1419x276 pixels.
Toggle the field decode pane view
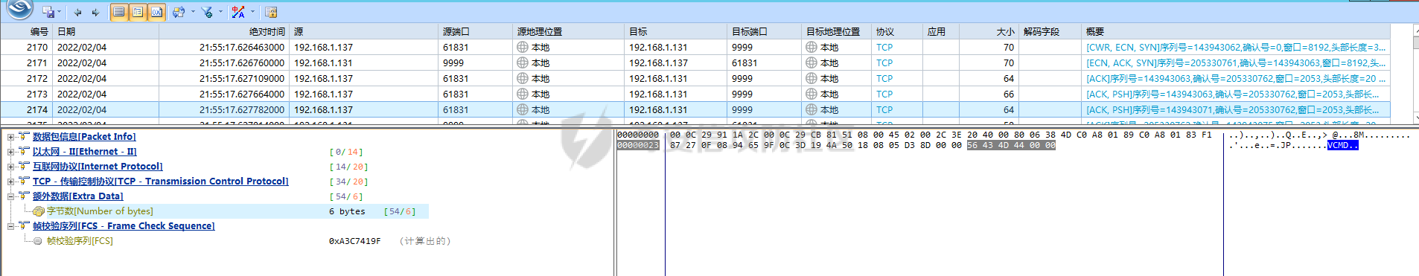[x=138, y=12]
